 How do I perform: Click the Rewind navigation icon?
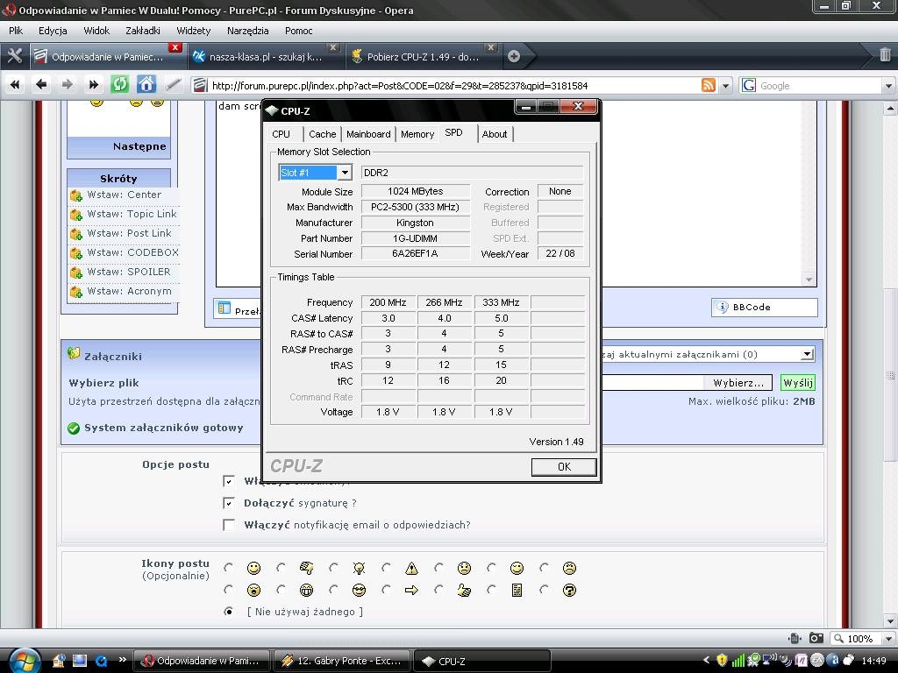point(15,85)
